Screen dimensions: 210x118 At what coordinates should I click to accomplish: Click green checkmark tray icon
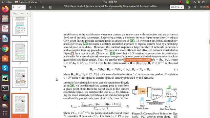187,2
